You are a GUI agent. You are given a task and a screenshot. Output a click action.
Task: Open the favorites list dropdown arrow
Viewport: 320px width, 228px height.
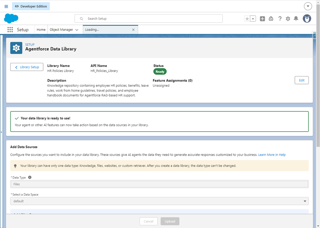[253, 19]
